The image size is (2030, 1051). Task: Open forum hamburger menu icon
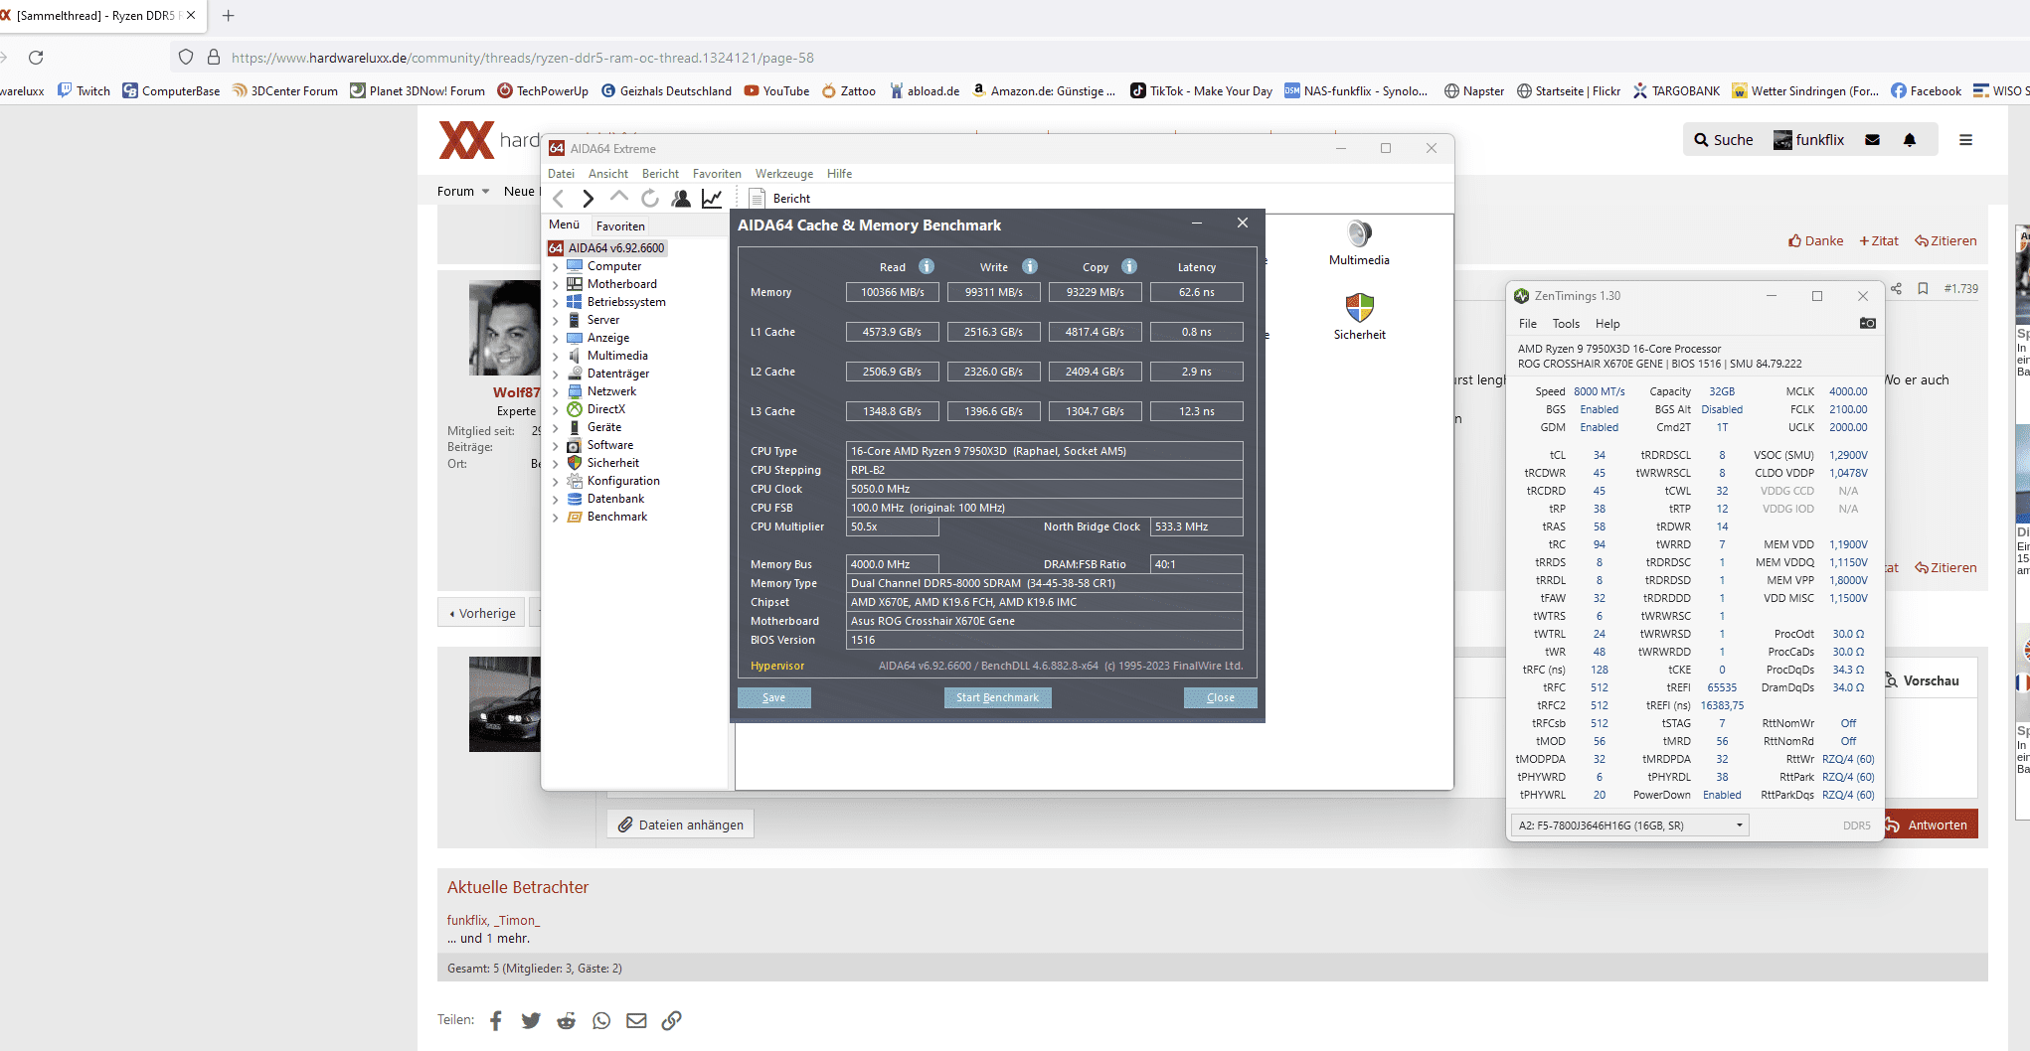(1965, 140)
